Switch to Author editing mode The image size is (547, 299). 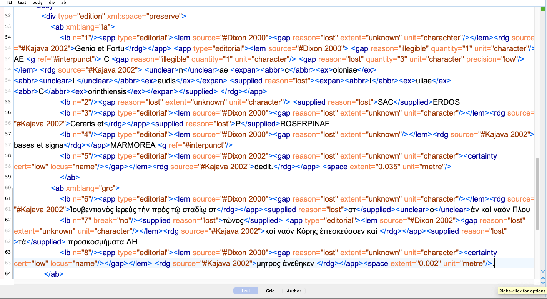294,291
